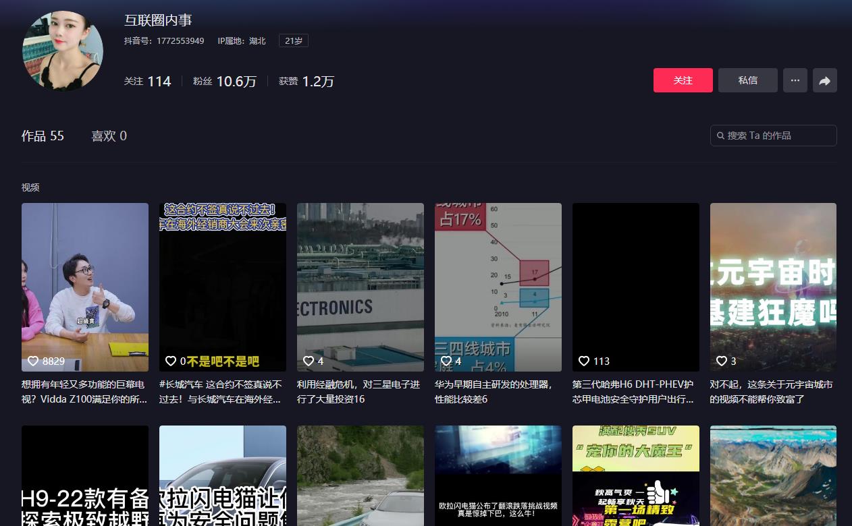Switch to the 喜欢 0 tab

[x=109, y=136]
